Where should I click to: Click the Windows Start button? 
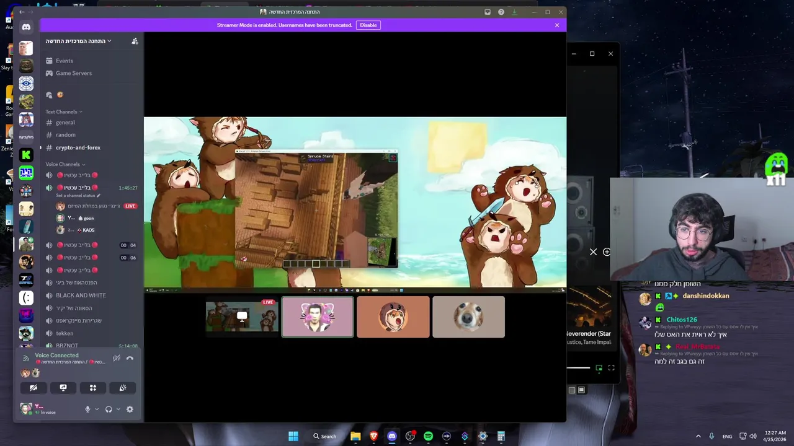(x=293, y=436)
